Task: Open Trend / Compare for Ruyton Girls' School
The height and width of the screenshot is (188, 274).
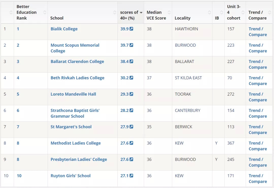Action: [258, 178]
